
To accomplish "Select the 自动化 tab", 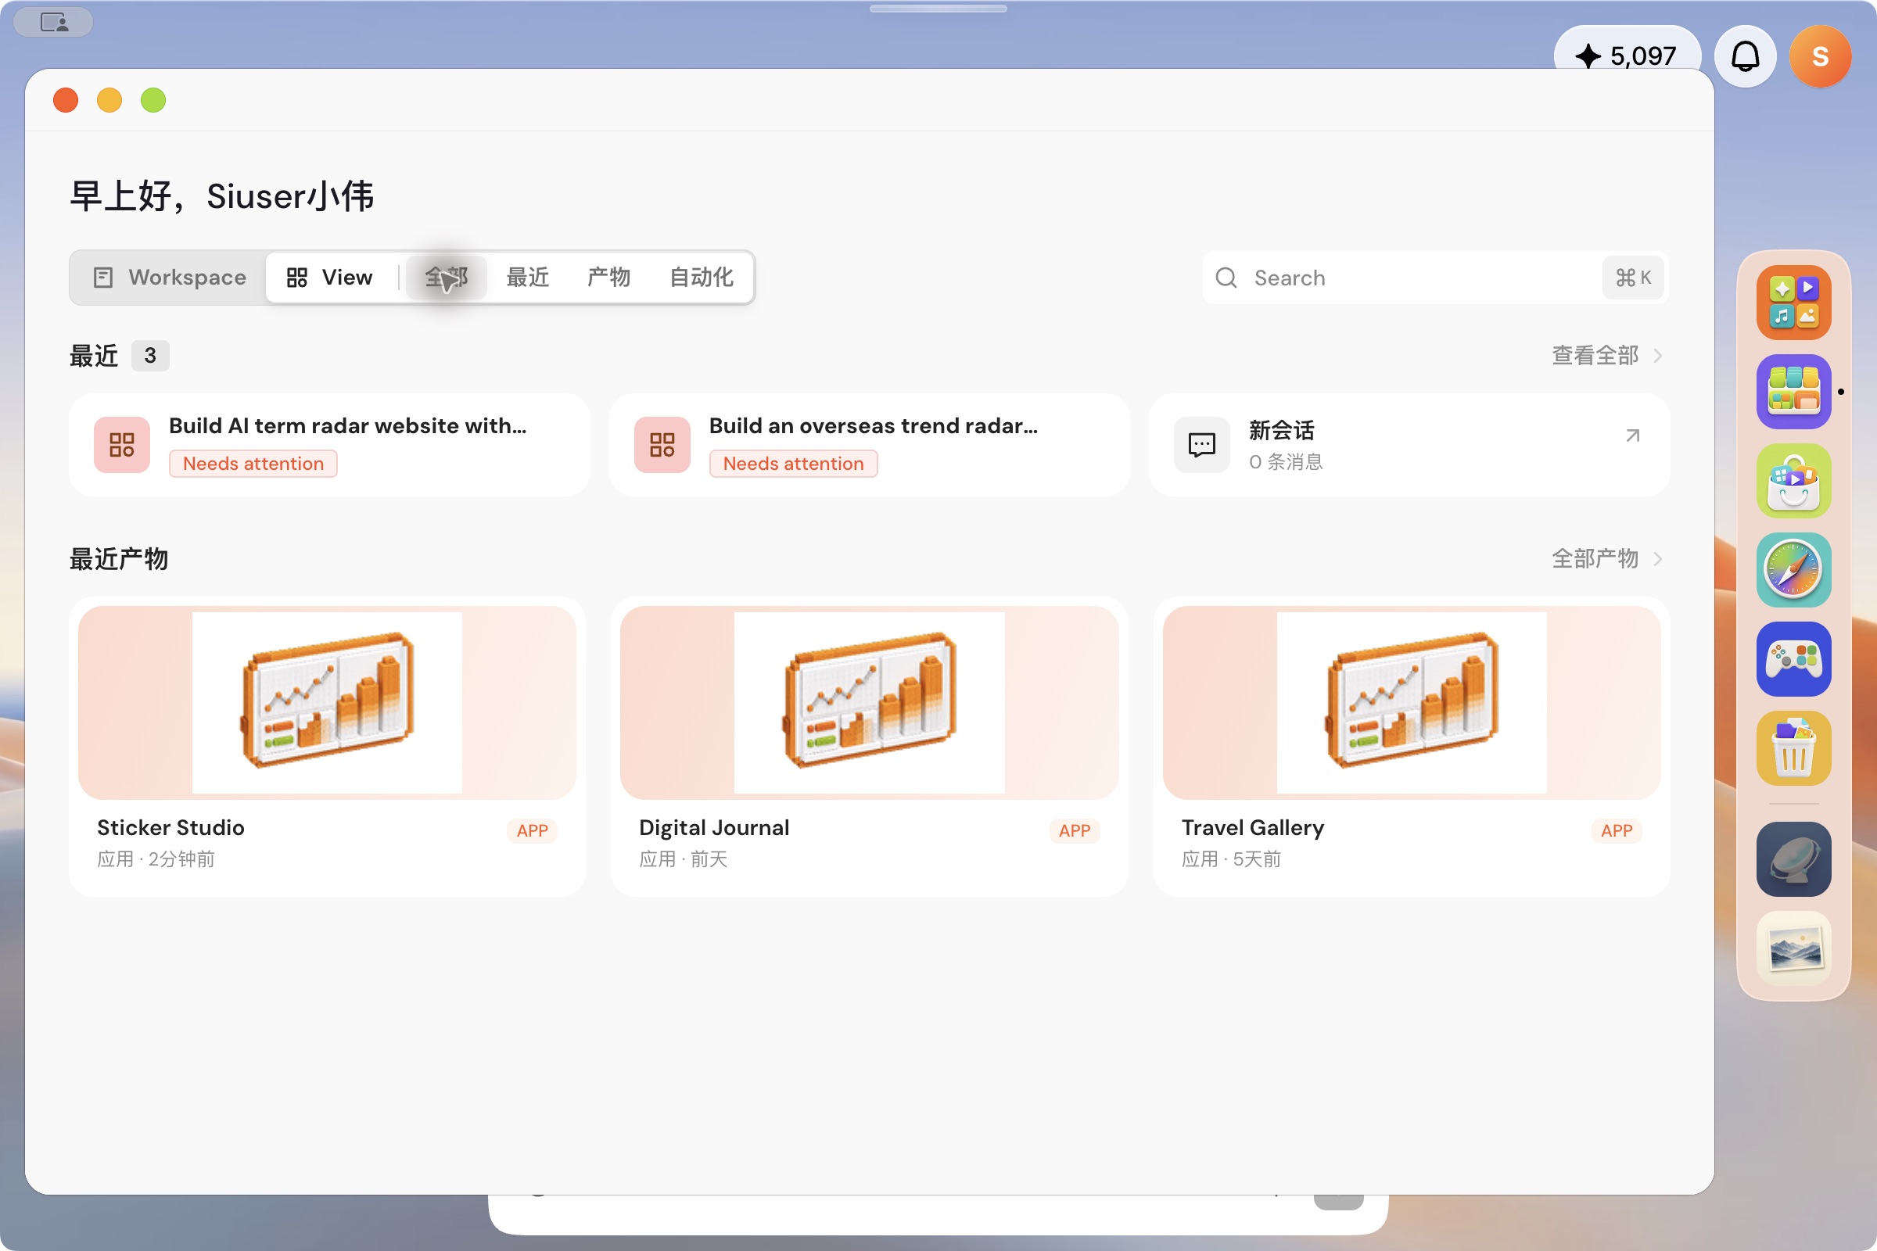I will point(702,278).
